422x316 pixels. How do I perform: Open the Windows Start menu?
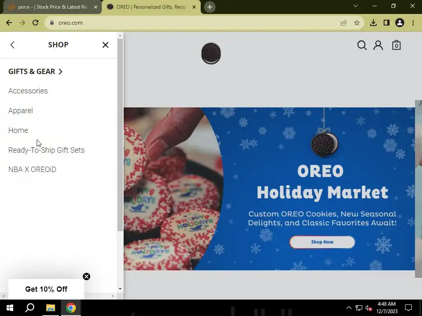10,308
